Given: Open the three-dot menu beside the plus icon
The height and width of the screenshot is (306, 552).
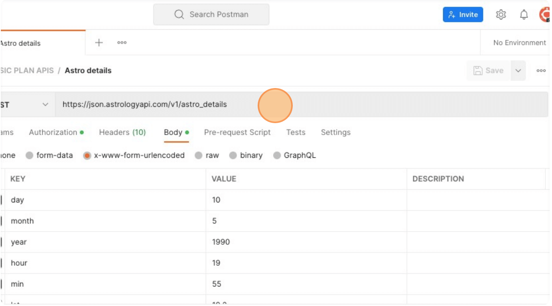Looking at the screenshot, I should (122, 43).
